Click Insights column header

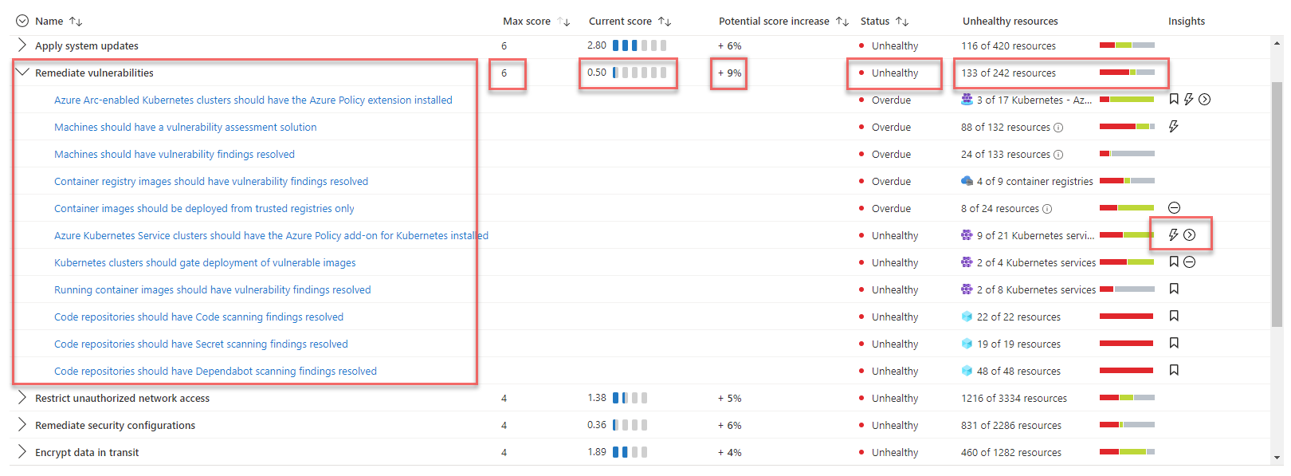[x=1187, y=22]
